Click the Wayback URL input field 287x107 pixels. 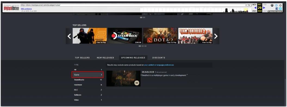(133, 5)
